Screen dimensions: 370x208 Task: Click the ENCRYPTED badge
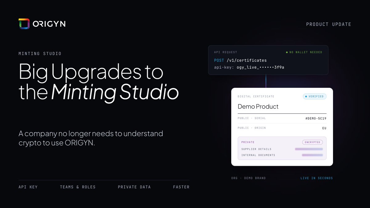313,142
